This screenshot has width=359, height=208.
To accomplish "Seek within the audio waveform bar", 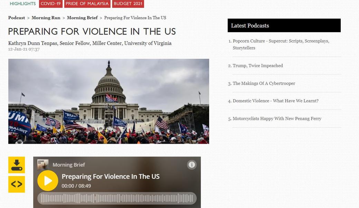I will tap(117, 198).
